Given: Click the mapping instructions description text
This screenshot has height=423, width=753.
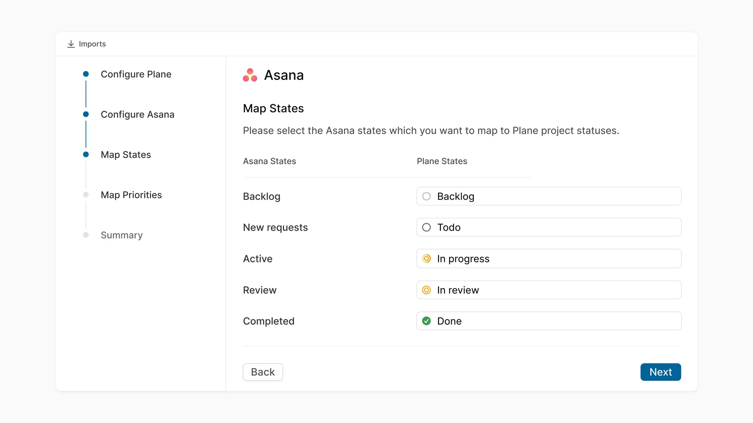Looking at the screenshot, I should pyautogui.click(x=431, y=131).
